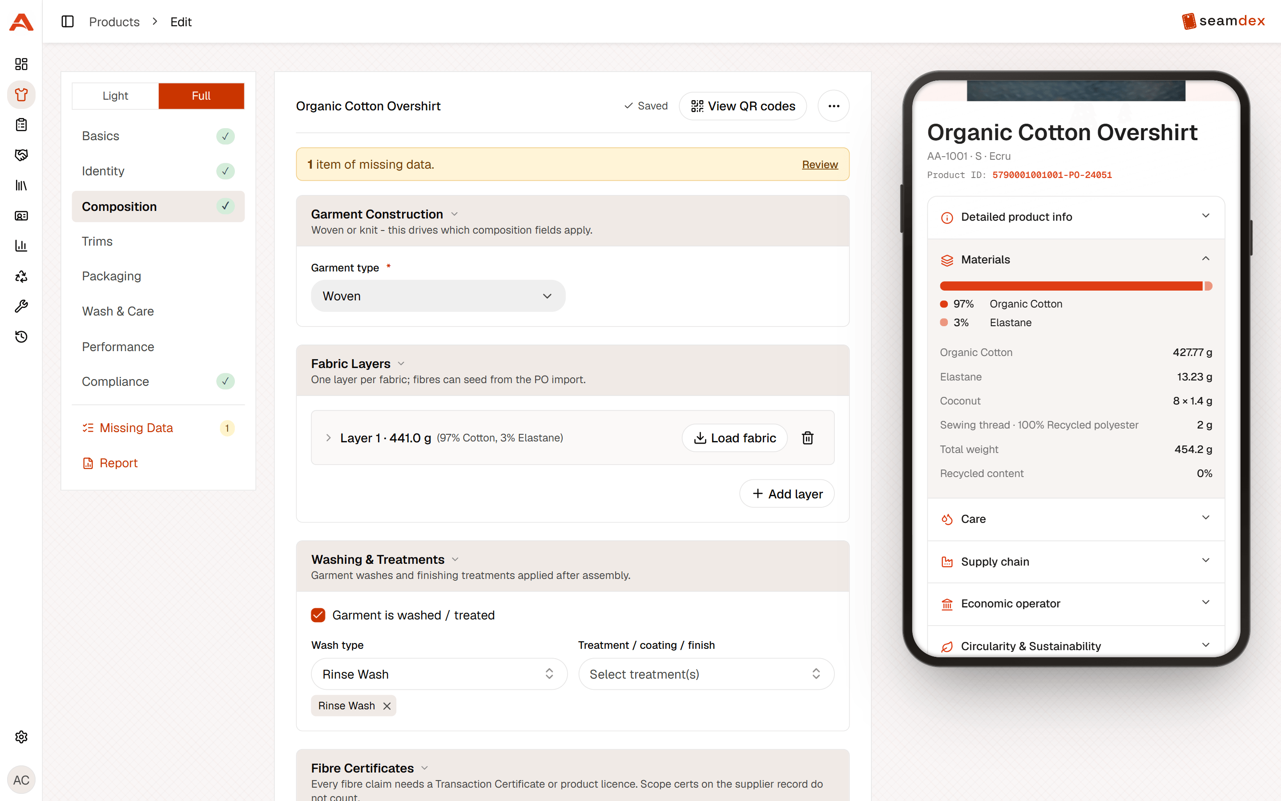Open the history clock icon in sidebar

[21, 336]
